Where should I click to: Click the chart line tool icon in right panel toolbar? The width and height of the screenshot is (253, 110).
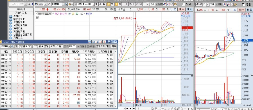pos(228,4)
